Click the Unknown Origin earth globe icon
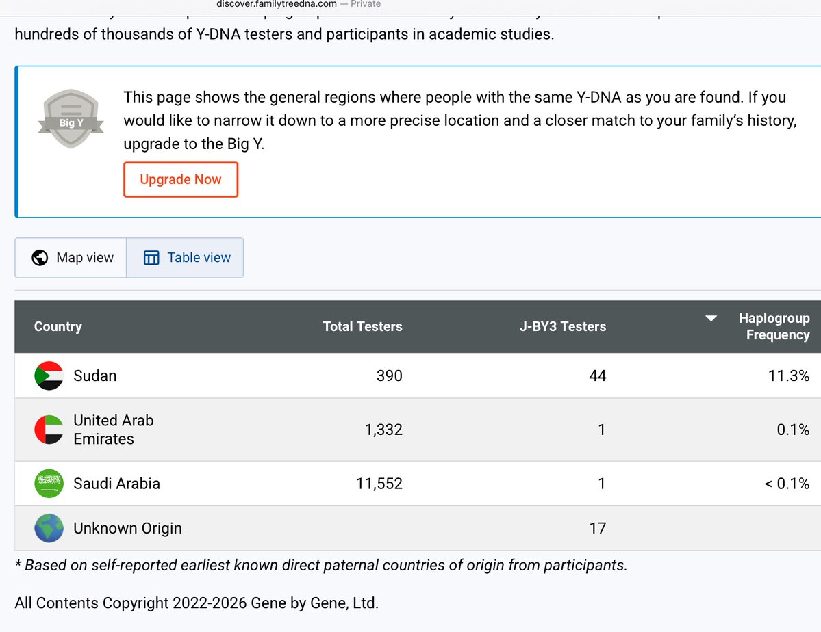821x632 pixels. (x=49, y=528)
